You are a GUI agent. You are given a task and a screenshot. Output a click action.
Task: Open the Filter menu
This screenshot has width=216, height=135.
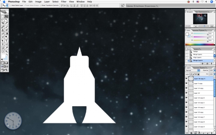(64, 2)
